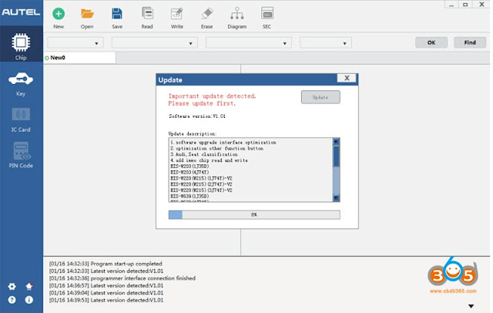Click 'EIS-W203(4J74Y)' list entry
Viewport: 493px width, 313px height.
189,173
